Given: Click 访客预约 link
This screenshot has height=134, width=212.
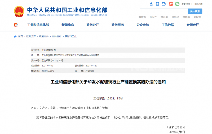Looking at the screenshot, I should (x=185, y=4).
